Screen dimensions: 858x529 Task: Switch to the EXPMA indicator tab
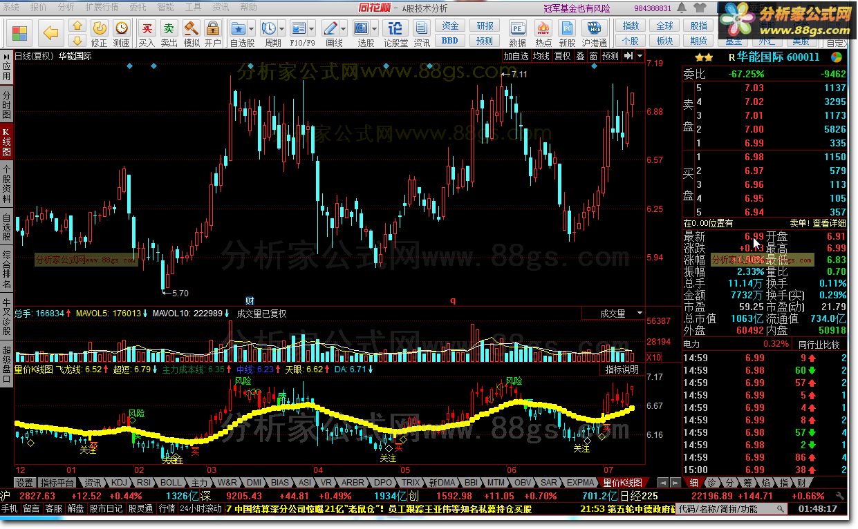tap(580, 482)
